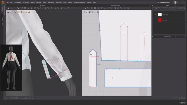
Task: Open the File menu
Action: click(x=8, y=3)
